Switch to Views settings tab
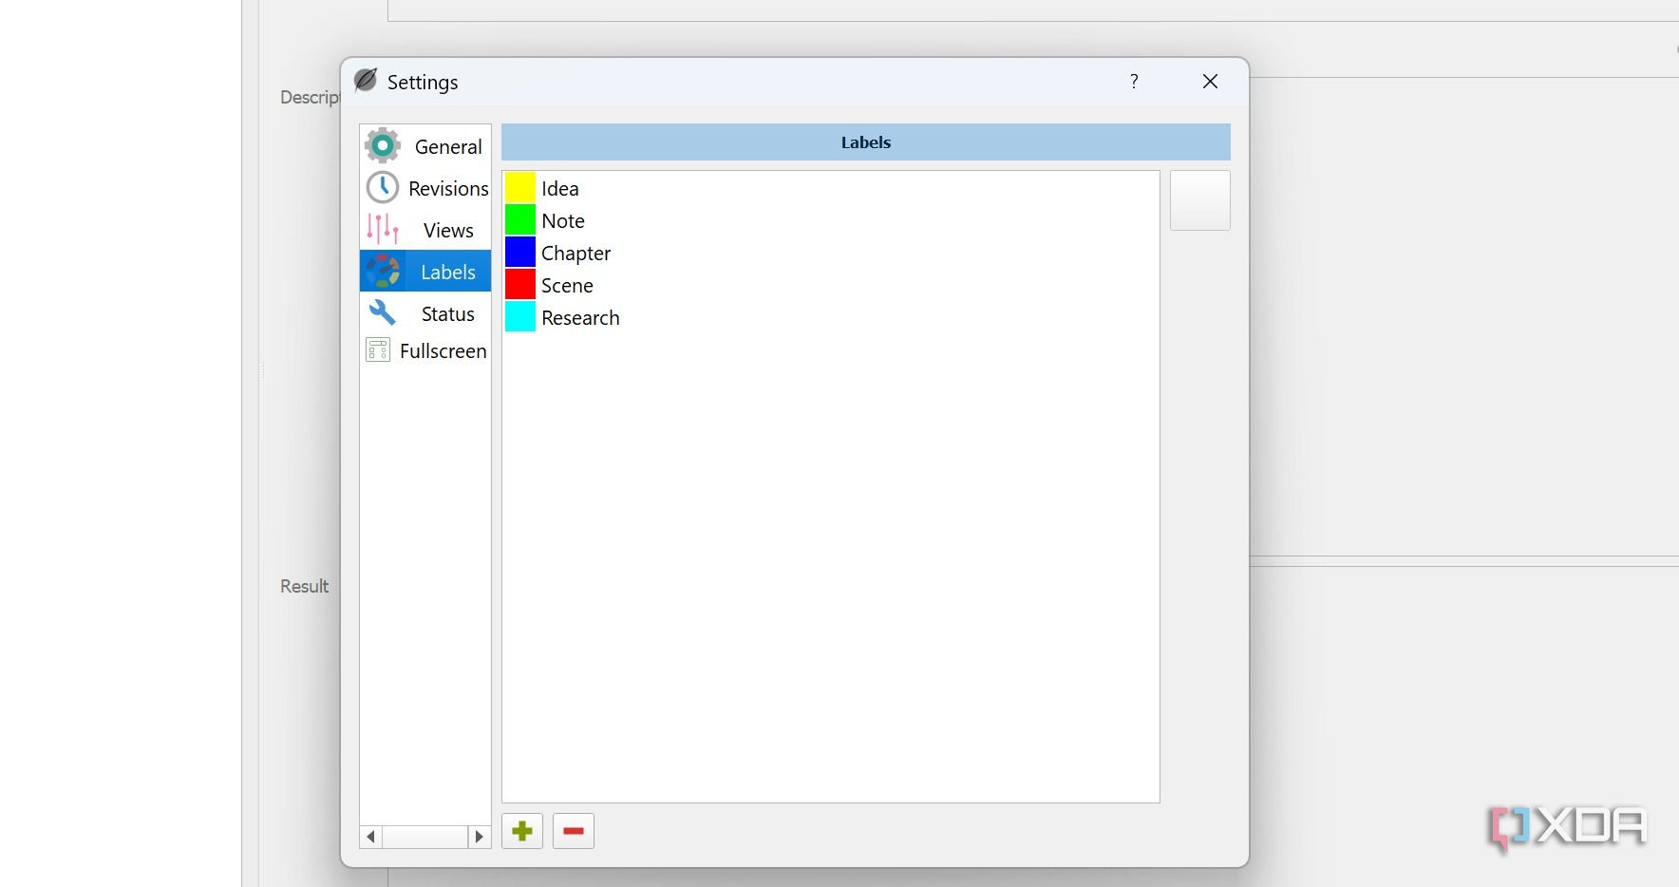1679x887 pixels. click(425, 230)
